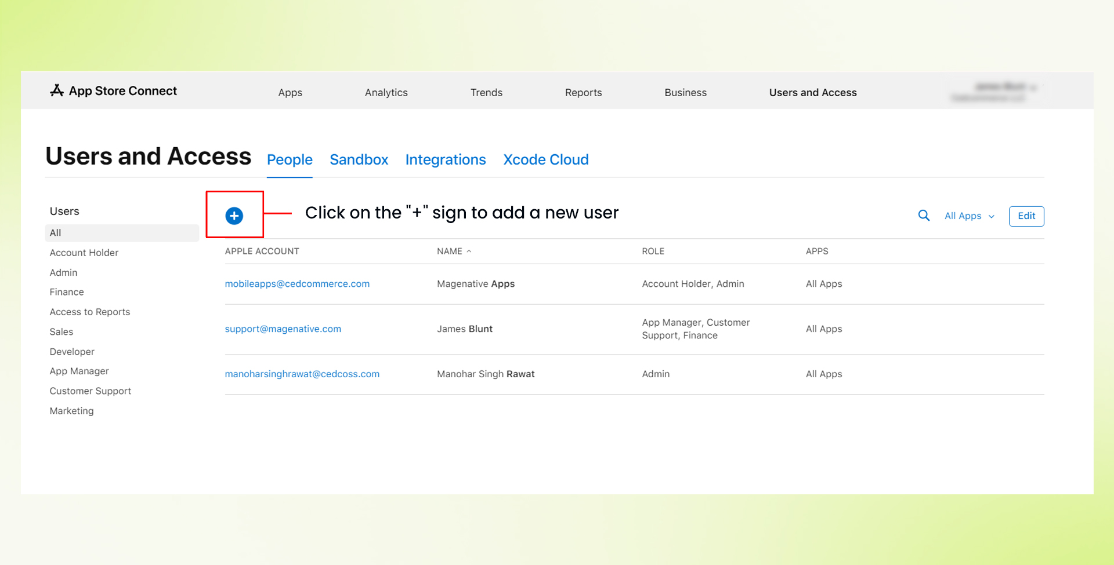Click the blue plus icon to add user
The width and height of the screenshot is (1114, 565).
point(234,216)
